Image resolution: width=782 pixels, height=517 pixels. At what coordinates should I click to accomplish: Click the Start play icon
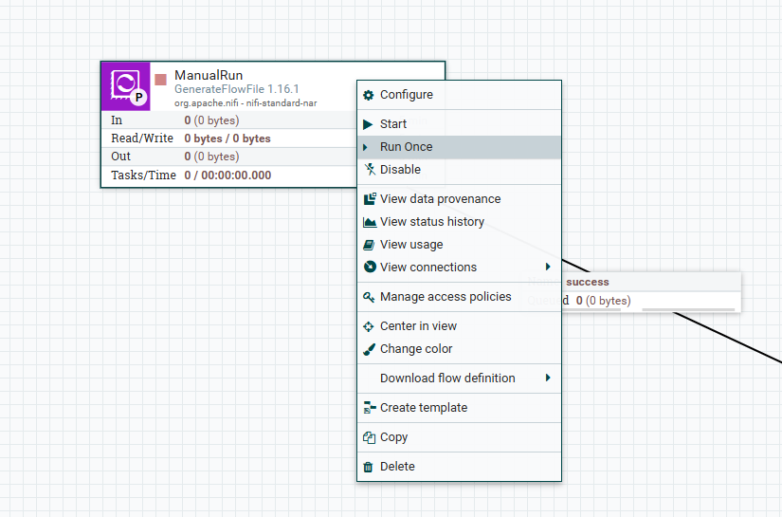368,124
